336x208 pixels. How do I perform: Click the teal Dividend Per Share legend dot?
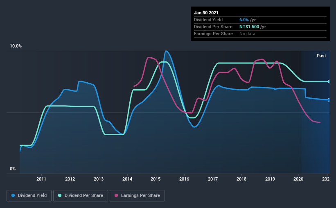[x=60, y=195]
